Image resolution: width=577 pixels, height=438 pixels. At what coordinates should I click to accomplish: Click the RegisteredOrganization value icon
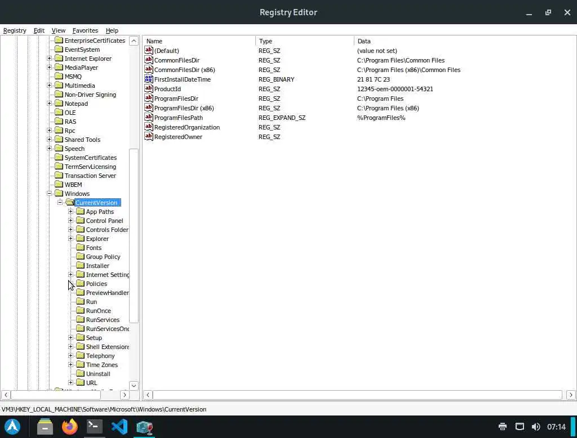(149, 127)
